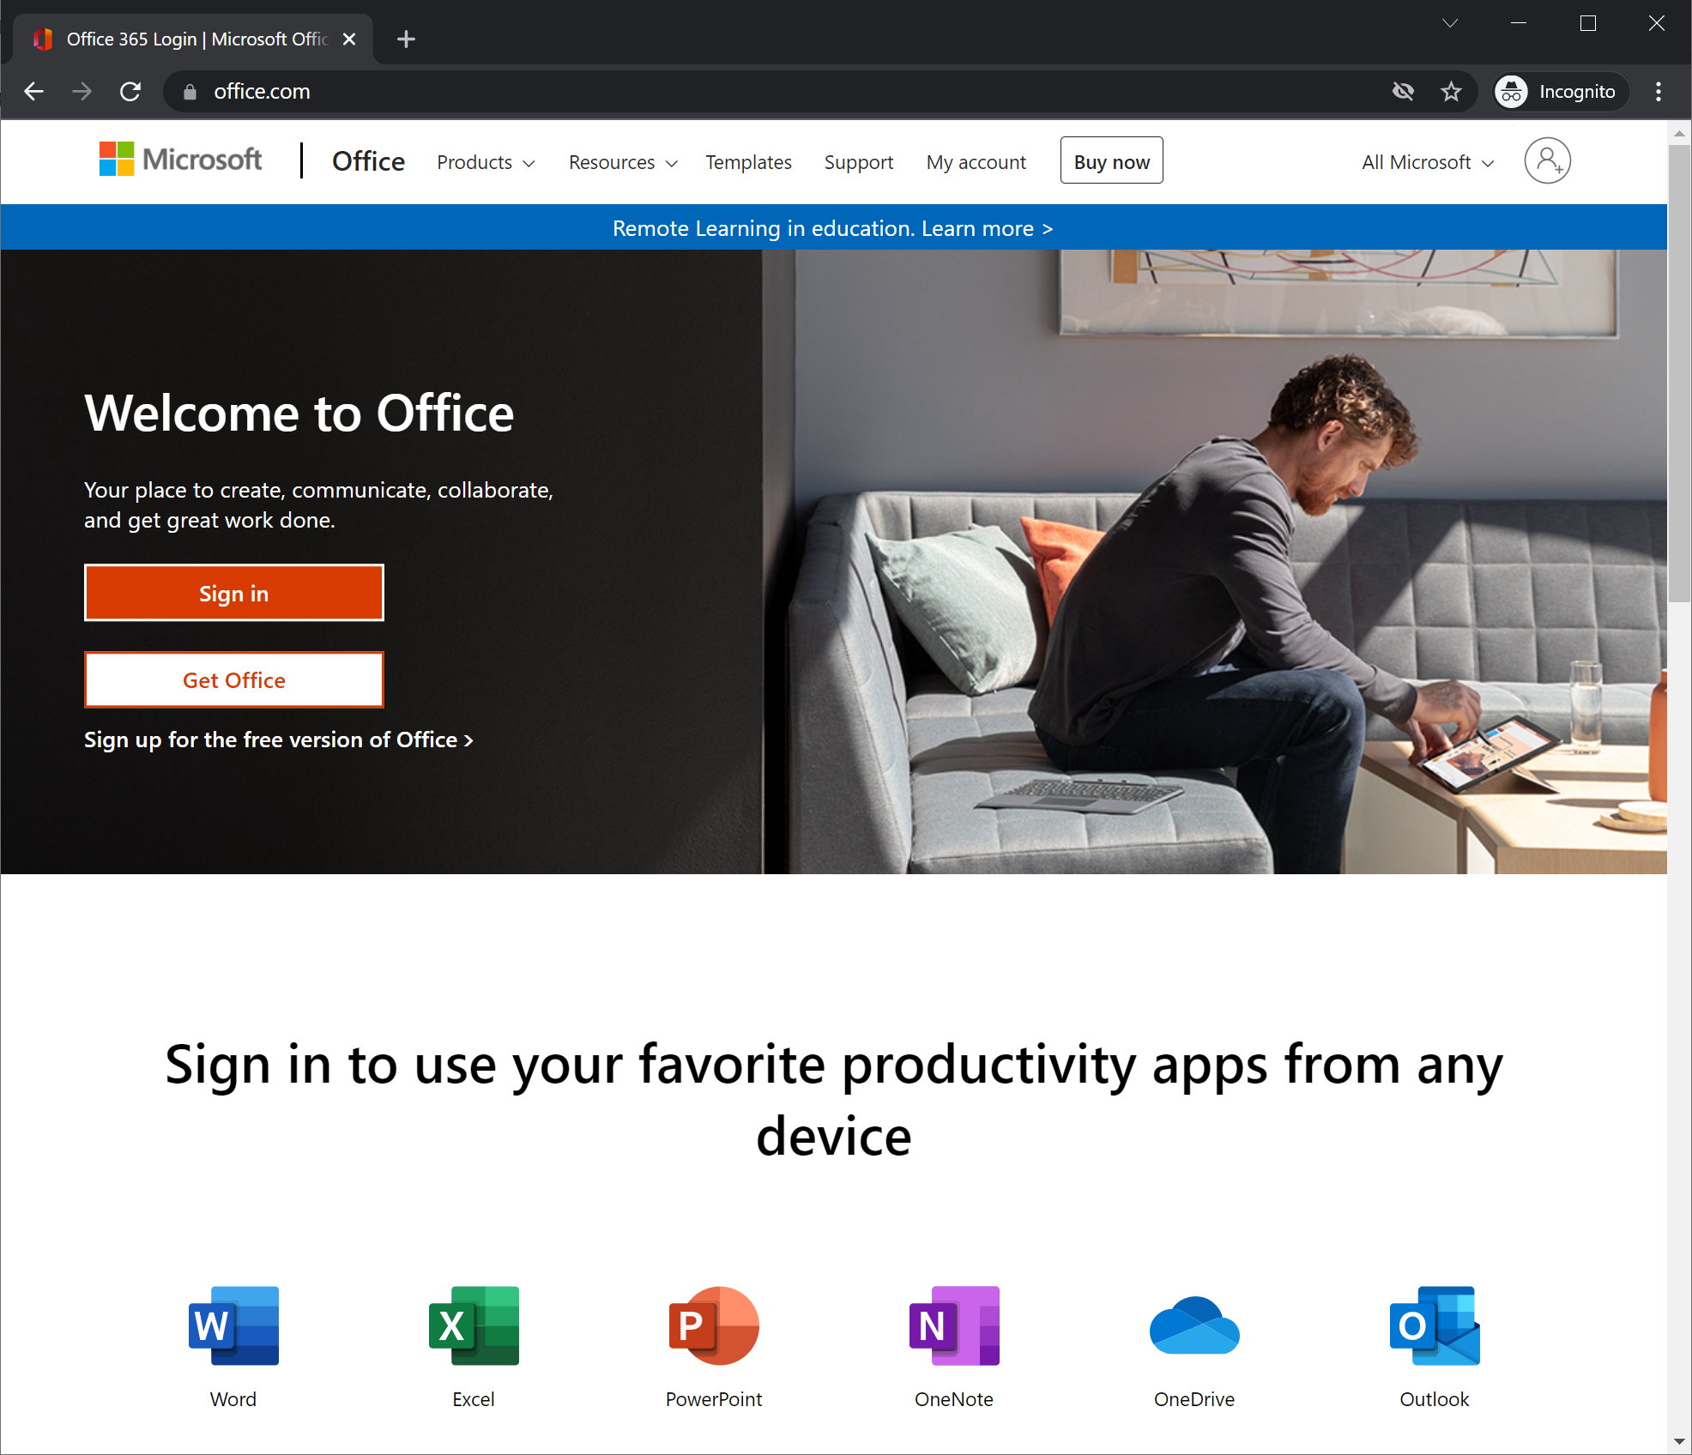Click the Get Office button
1692x1455 pixels.
pyautogui.click(x=233, y=679)
